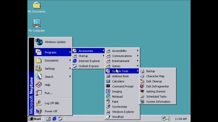Click the Getting Started icon
The height and width of the screenshot is (122, 218).
tap(142, 91)
